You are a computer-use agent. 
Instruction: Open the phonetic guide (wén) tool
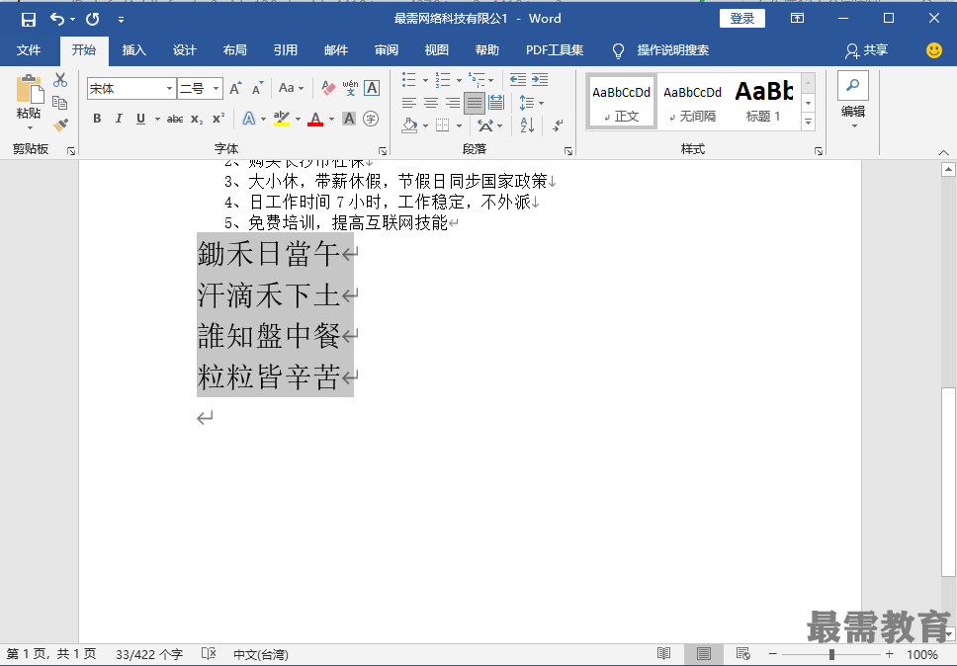point(350,88)
